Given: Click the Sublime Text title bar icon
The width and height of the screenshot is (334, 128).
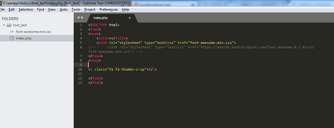Looking at the screenshot, I should coord(1,3).
